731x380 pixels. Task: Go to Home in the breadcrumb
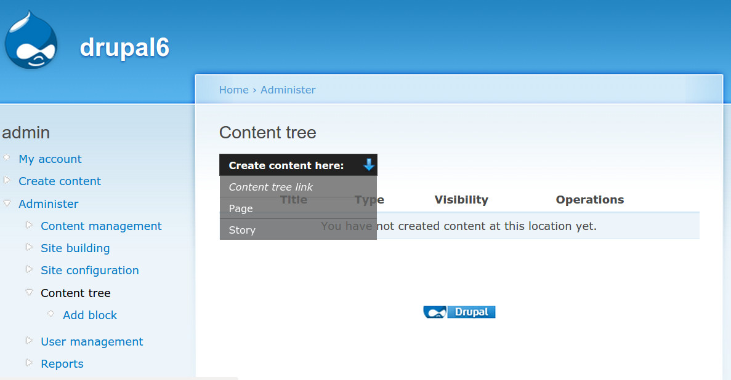233,90
